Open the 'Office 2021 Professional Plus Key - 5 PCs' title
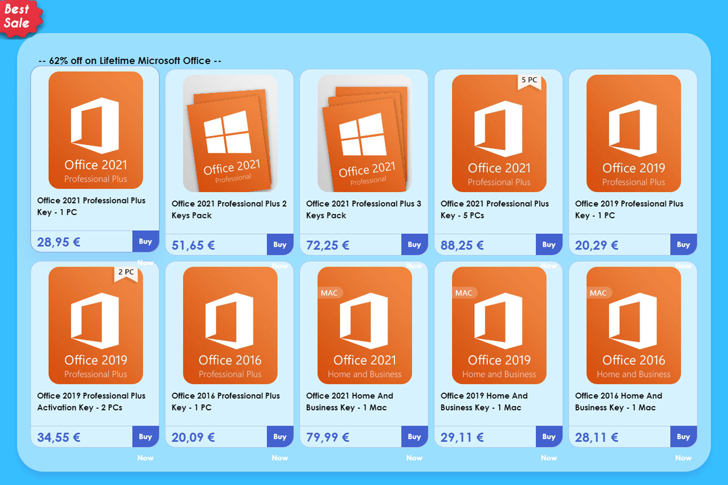The image size is (728, 485). tap(495, 209)
